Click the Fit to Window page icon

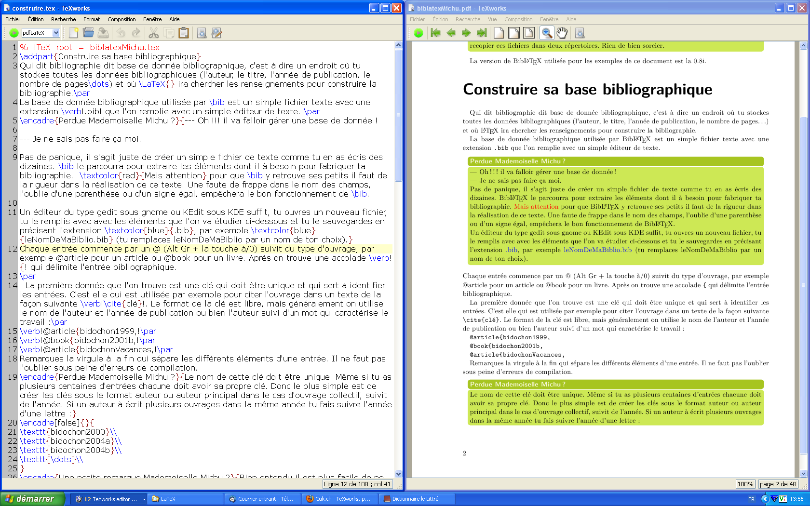click(x=529, y=33)
